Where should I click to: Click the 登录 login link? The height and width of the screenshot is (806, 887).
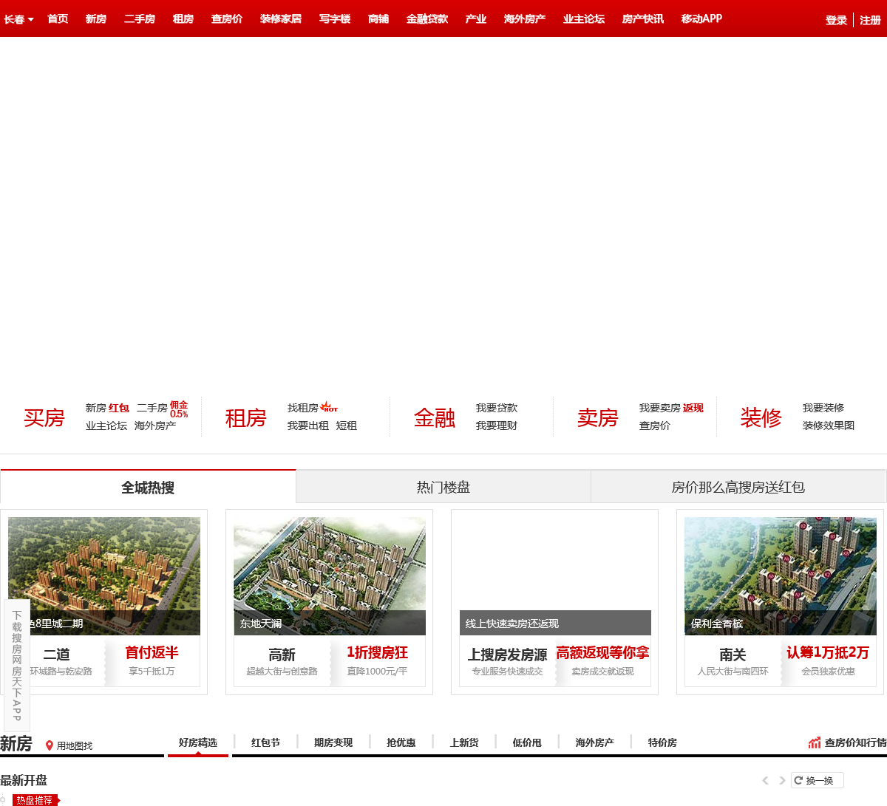[836, 21]
